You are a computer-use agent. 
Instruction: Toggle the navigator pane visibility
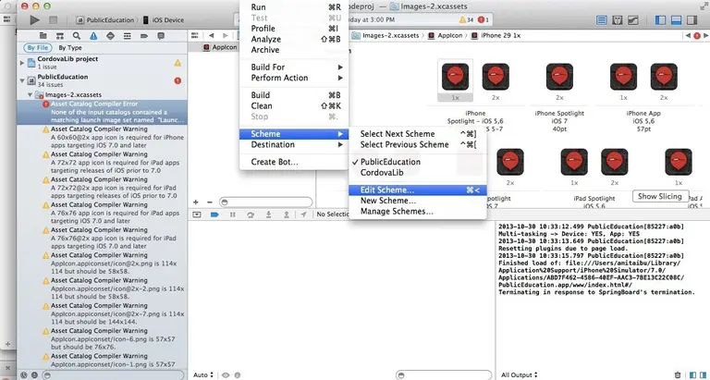click(660, 20)
